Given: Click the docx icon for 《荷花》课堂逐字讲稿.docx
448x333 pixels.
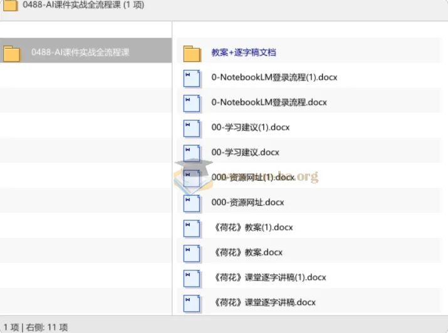Looking at the screenshot, I should [192, 304].
